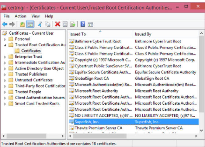Collapse Trusted Root Certification Authorities node
Image resolution: width=205 pixels, height=147 pixels.
click(x=5, y=45)
